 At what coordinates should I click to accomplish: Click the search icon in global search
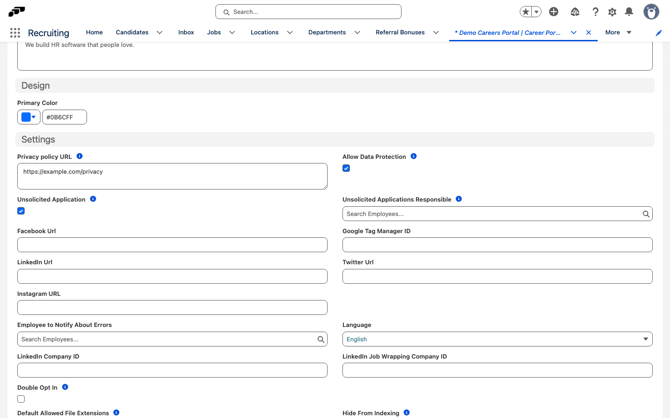pyautogui.click(x=227, y=13)
